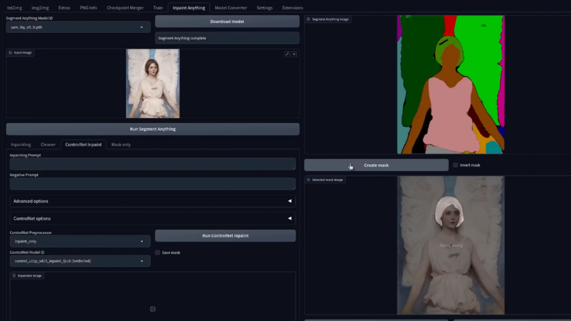This screenshot has height=321, width=571.
Task: Click the image placeholder icon in Inpainted image
Action: [153, 309]
